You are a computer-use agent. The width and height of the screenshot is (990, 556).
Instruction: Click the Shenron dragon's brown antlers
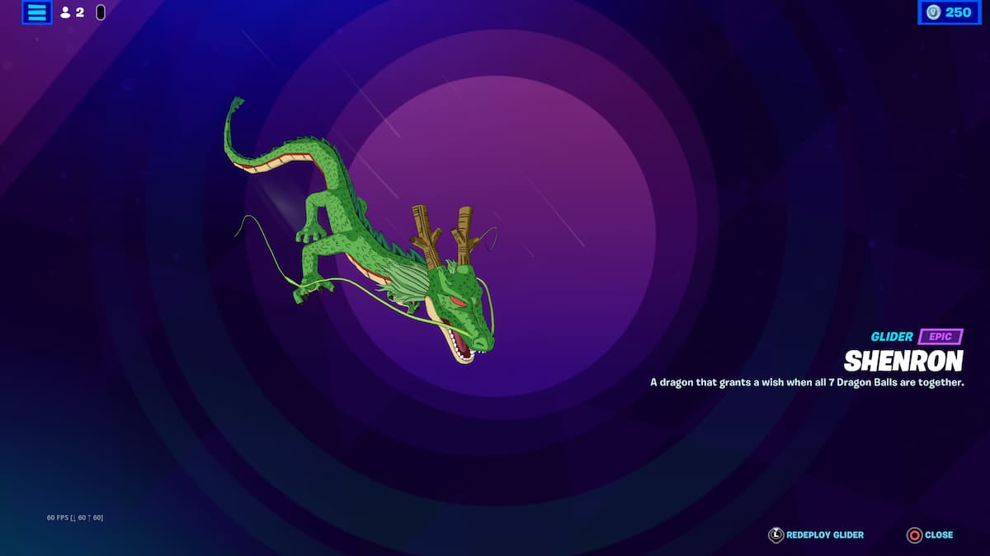pyautogui.click(x=445, y=235)
